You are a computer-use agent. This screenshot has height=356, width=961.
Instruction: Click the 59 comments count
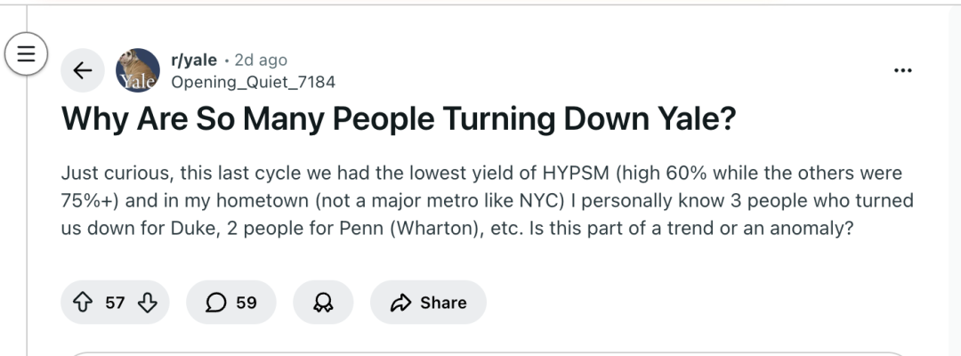[246, 303]
